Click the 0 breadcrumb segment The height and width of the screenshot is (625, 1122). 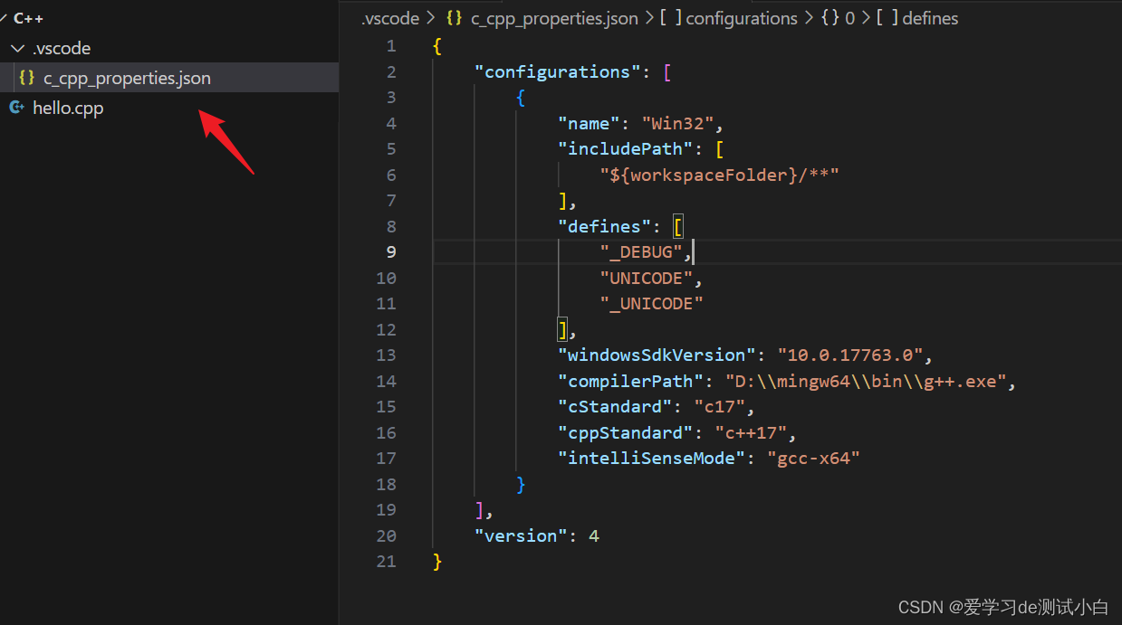[x=849, y=18]
